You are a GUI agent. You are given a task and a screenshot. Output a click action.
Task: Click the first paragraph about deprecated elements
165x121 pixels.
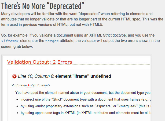pyautogui.click(x=82, y=19)
